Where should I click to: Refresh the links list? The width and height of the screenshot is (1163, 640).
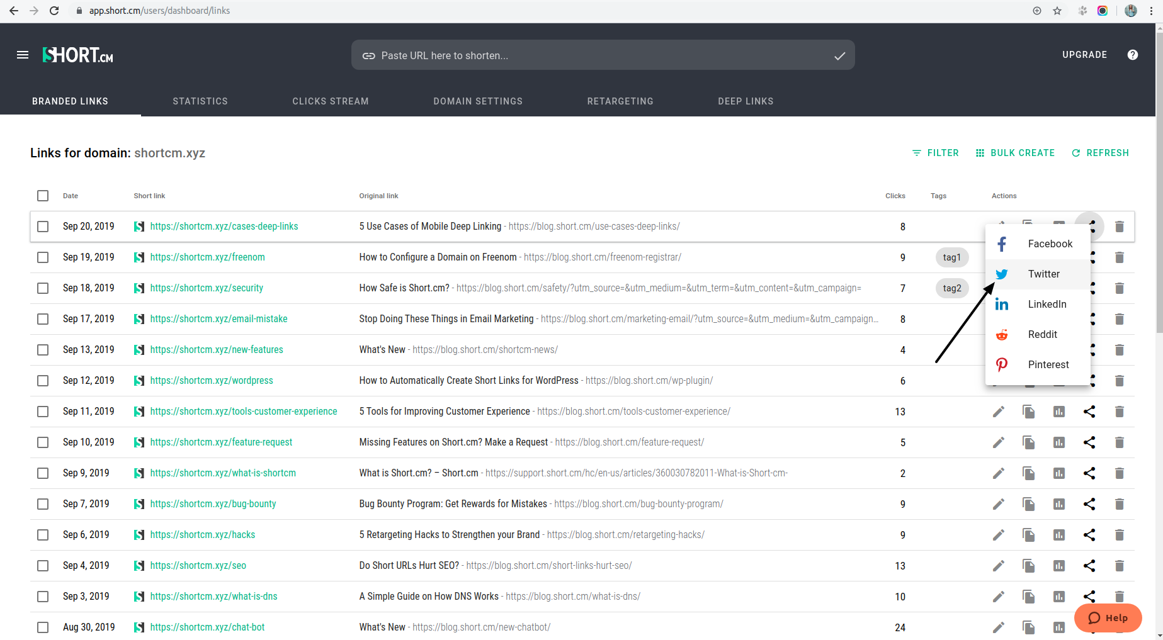tap(1101, 153)
